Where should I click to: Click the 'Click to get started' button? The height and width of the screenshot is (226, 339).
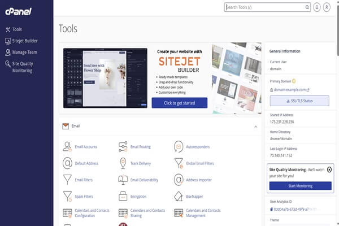coord(180,103)
